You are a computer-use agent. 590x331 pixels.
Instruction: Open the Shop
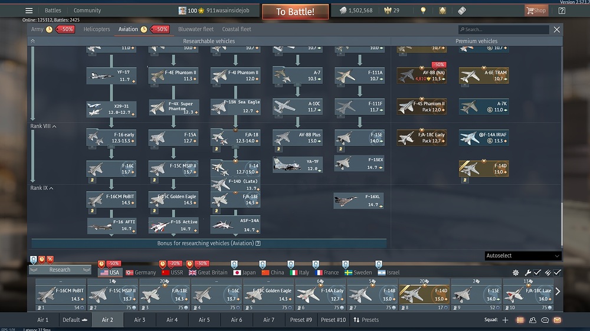(x=536, y=11)
